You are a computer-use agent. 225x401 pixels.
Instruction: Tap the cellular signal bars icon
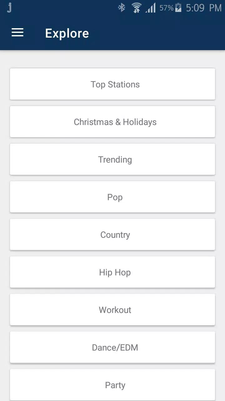[150, 8]
